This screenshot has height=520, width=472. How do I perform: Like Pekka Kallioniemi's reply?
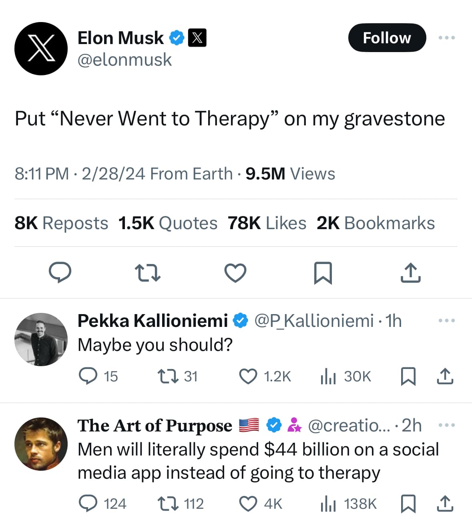tap(249, 376)
